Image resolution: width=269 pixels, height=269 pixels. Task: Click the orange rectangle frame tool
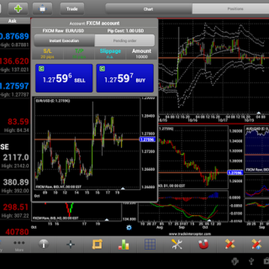click(97, 244)
